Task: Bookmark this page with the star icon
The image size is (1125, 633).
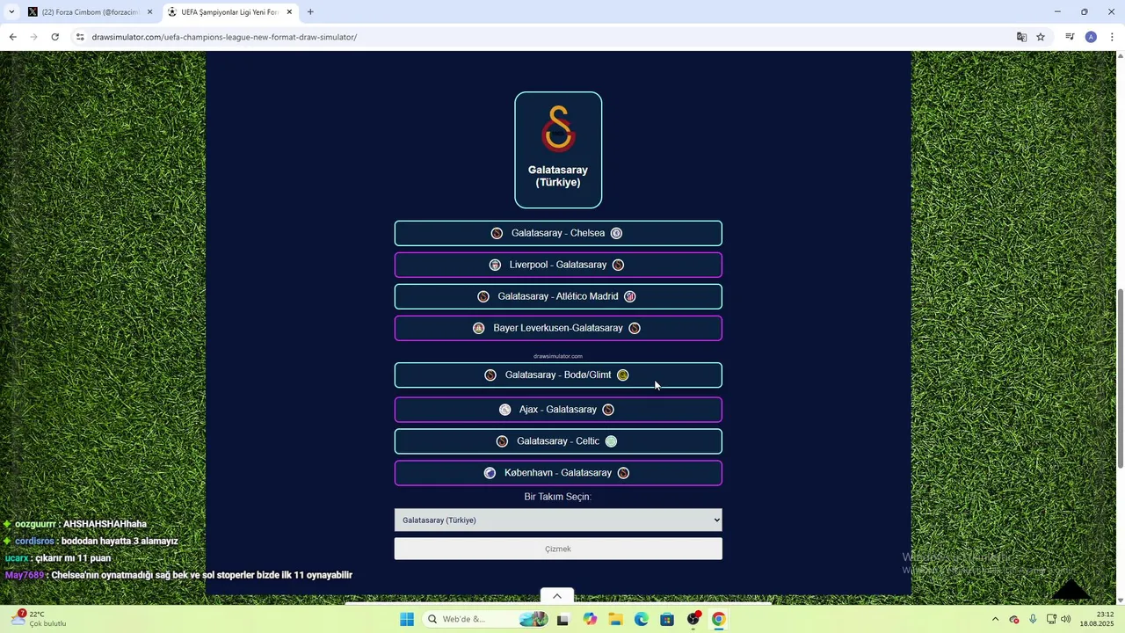Action: tap(1041, 37)
